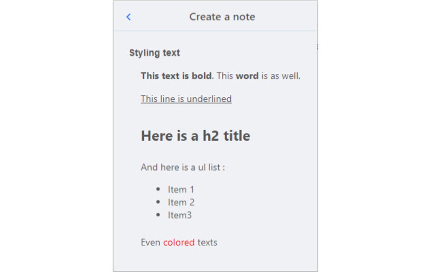Select list entry 'Item 1'

click(181, 189)
